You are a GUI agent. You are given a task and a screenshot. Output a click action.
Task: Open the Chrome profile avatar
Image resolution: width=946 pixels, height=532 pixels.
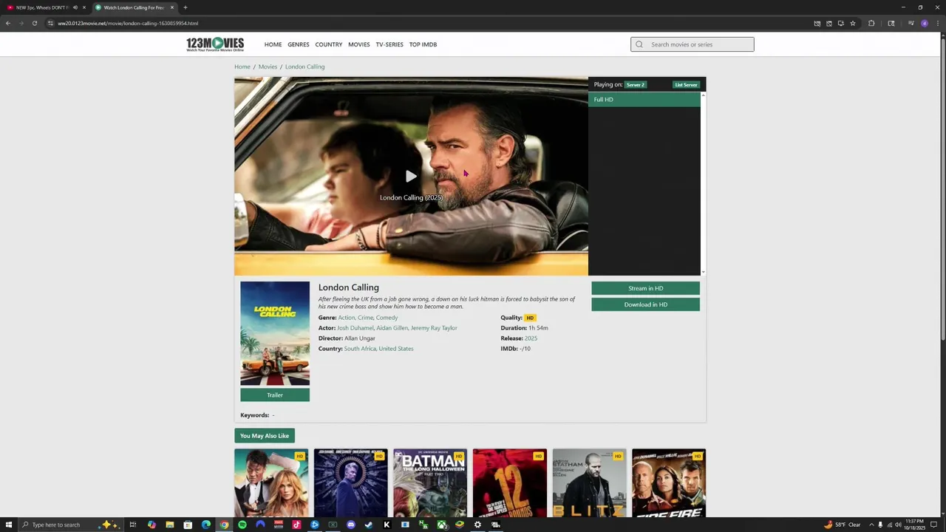pos(925,23)
